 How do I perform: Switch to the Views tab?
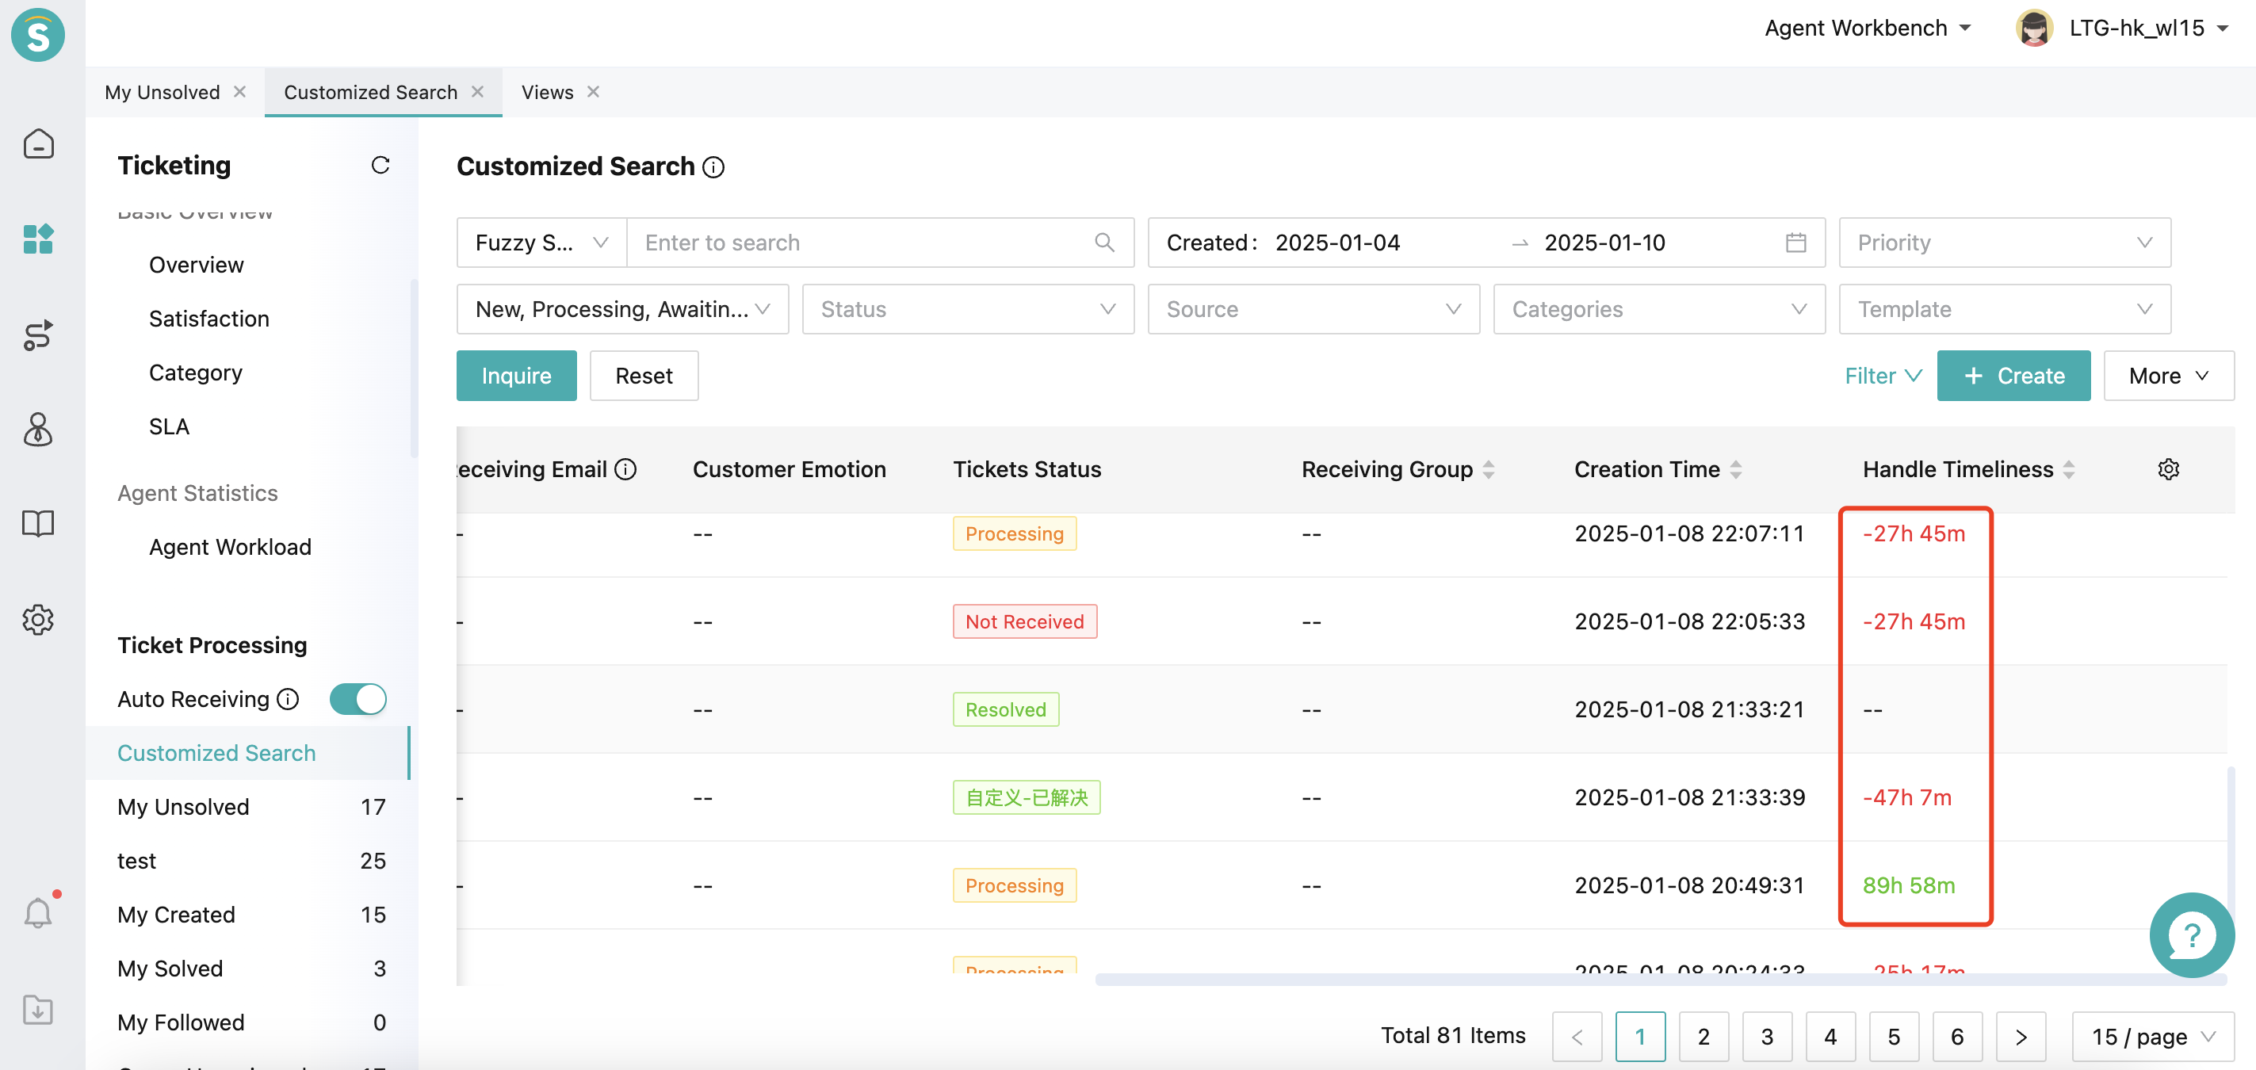(x=546, y=92)
